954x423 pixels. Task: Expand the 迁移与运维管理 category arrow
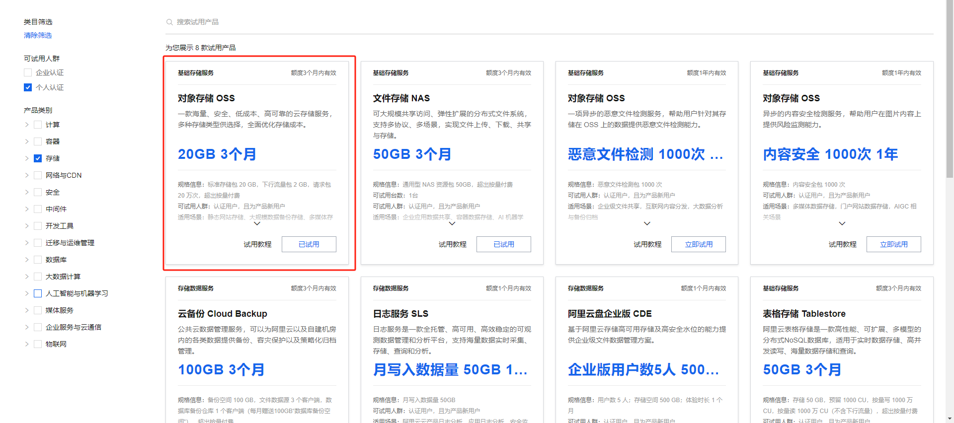[27, 243]
